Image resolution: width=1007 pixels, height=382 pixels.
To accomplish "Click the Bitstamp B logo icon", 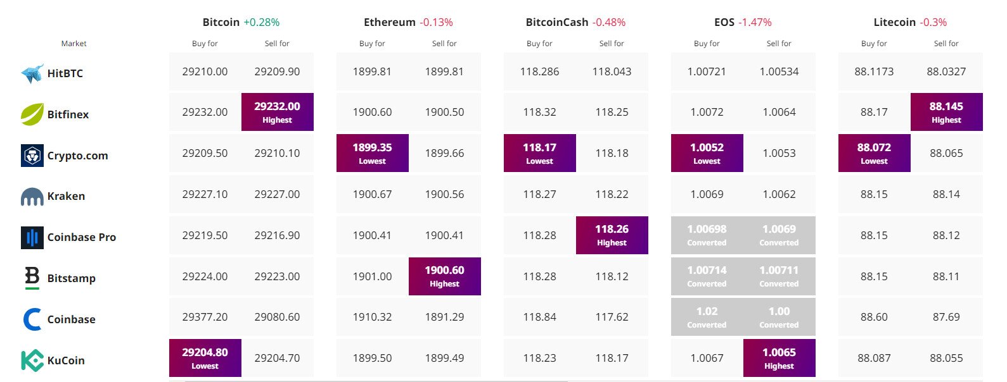I will click(32, 278).
